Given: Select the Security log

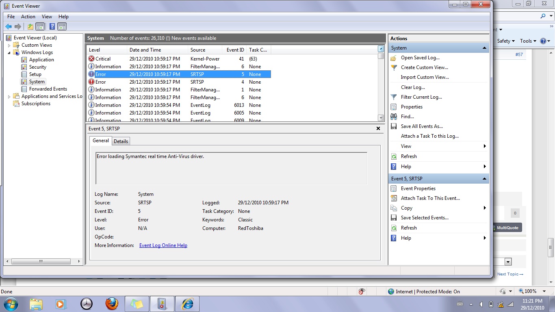Looking at the screenshot, I should coord(38,67).
